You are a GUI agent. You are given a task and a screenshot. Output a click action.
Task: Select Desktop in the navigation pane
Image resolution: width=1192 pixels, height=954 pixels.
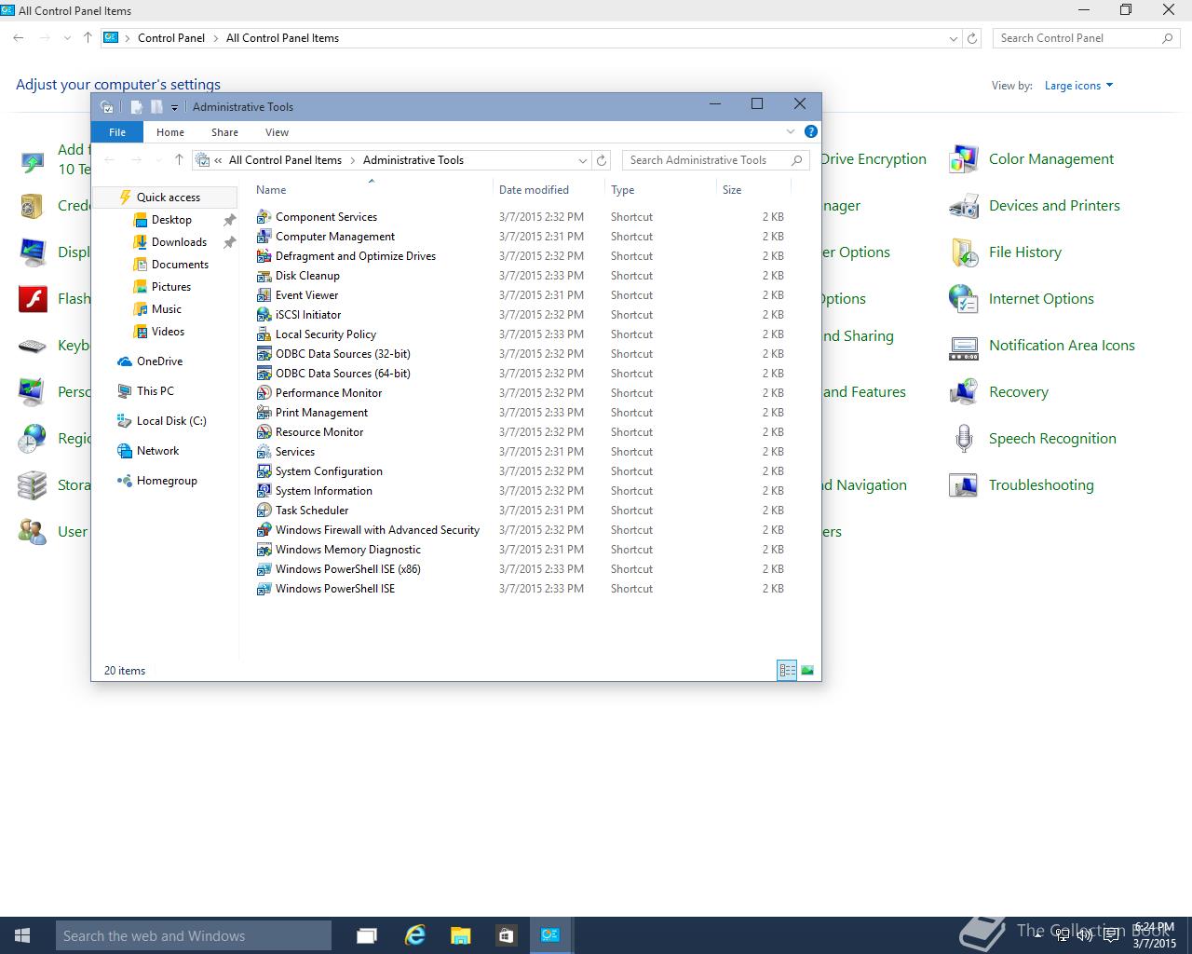[x=171, y=220]
